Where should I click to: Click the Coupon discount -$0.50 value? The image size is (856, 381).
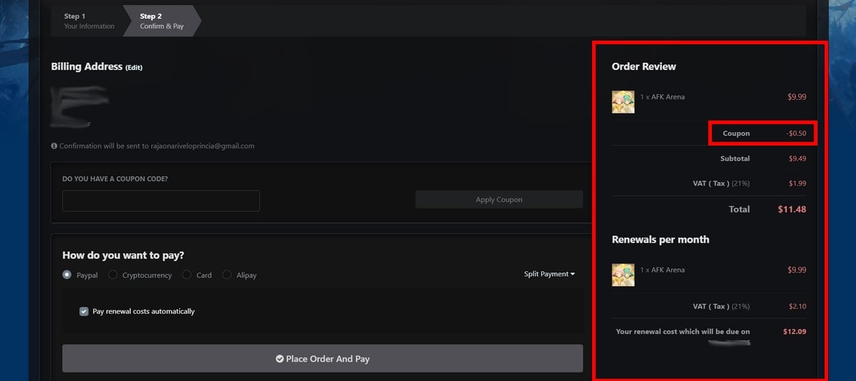click(x=796, y=133)
